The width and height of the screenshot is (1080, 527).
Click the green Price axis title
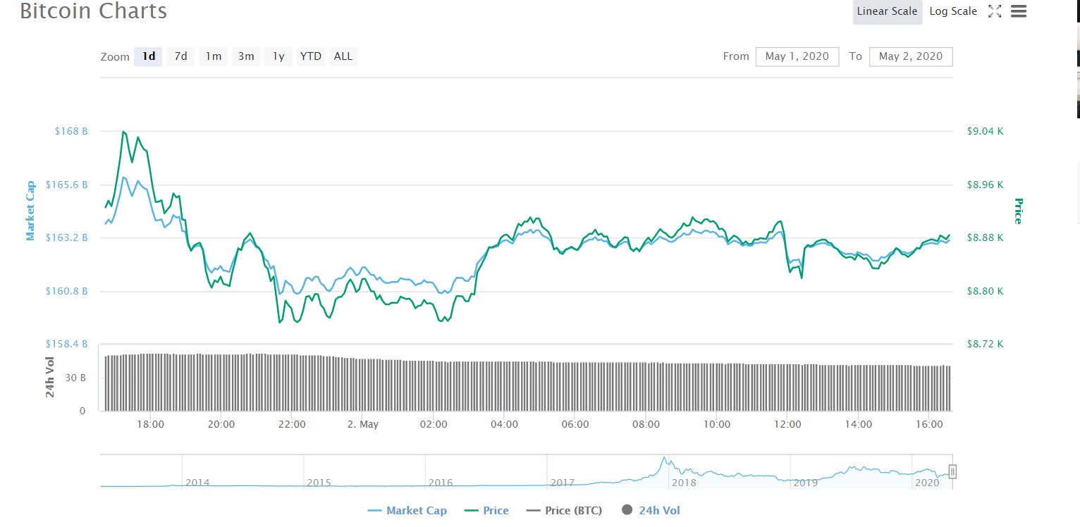pos(1018,211)
